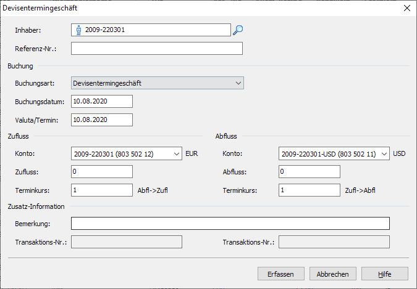The image size is (417, 289).
Task: Select the Valuta/Termin date field
Action: (102, 120)
